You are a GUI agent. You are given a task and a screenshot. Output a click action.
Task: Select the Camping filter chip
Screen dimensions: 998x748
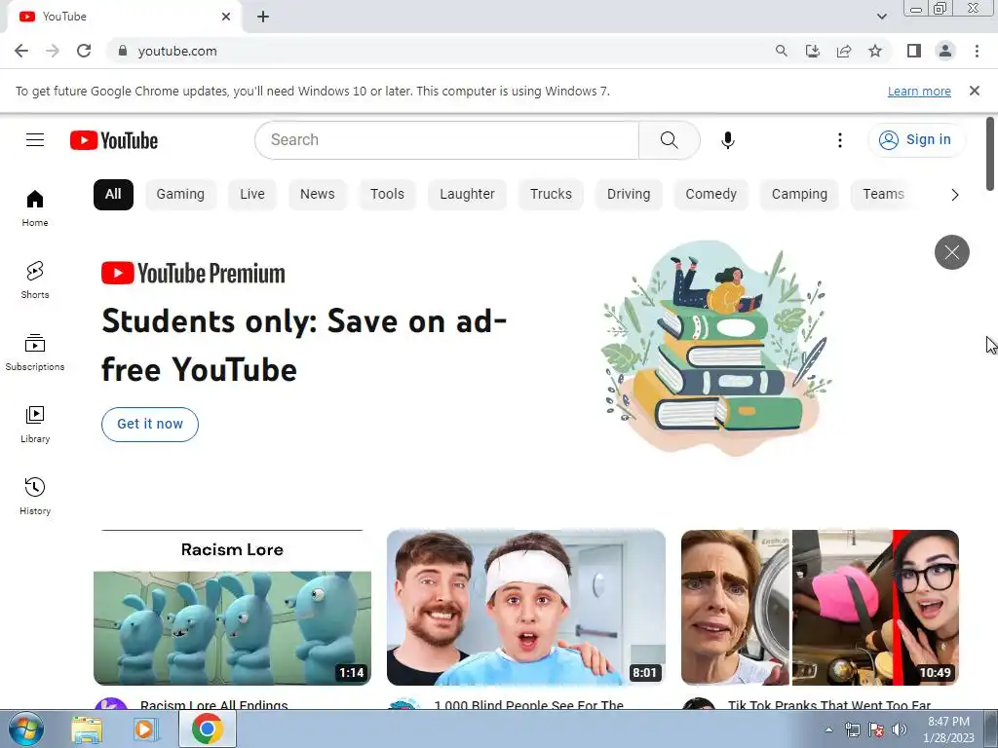[x=799, y=195]
